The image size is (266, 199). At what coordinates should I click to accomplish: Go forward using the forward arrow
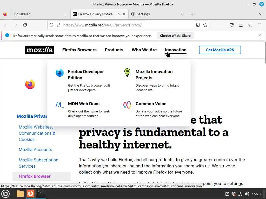(16, 25)
